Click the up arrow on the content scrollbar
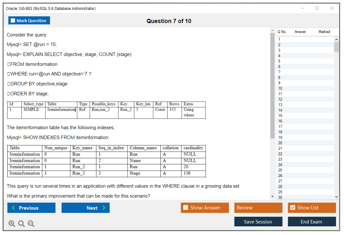Screen dimensions: 344x235 coord(272,31)
